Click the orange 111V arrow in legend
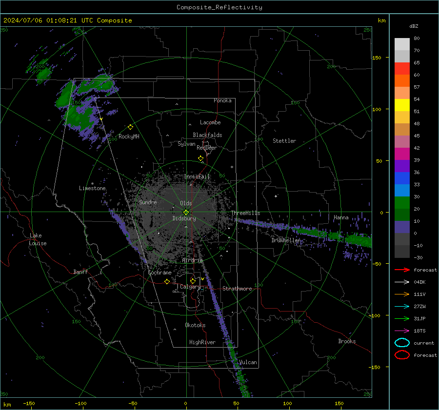The height and width of the screenshot is (410, 439). (402, 294)
